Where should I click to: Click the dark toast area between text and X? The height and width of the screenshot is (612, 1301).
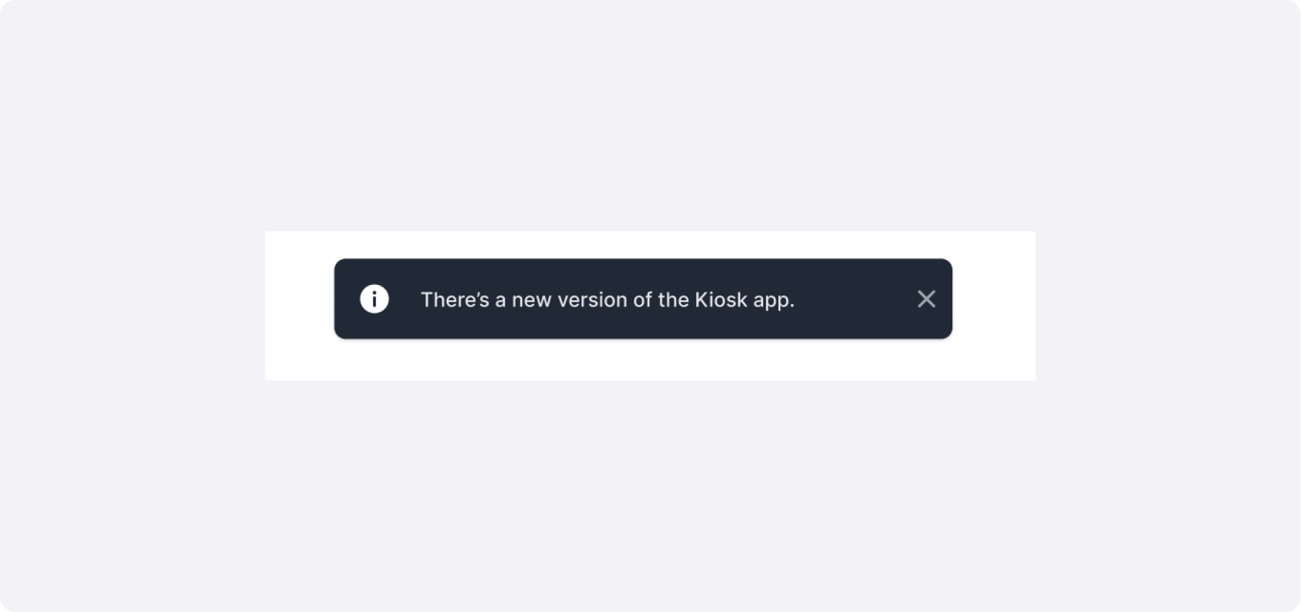click(x=854, y=299)
